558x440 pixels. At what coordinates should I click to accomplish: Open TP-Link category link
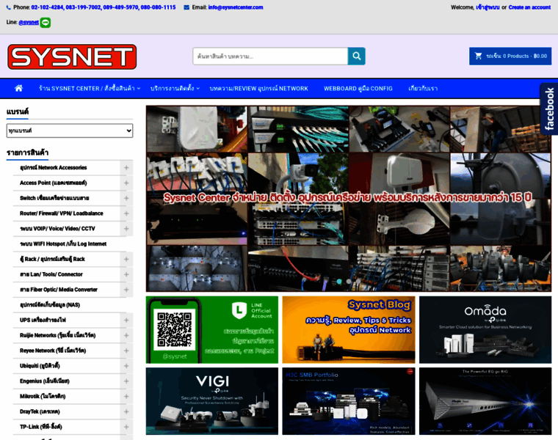click(x=41, y=428)
